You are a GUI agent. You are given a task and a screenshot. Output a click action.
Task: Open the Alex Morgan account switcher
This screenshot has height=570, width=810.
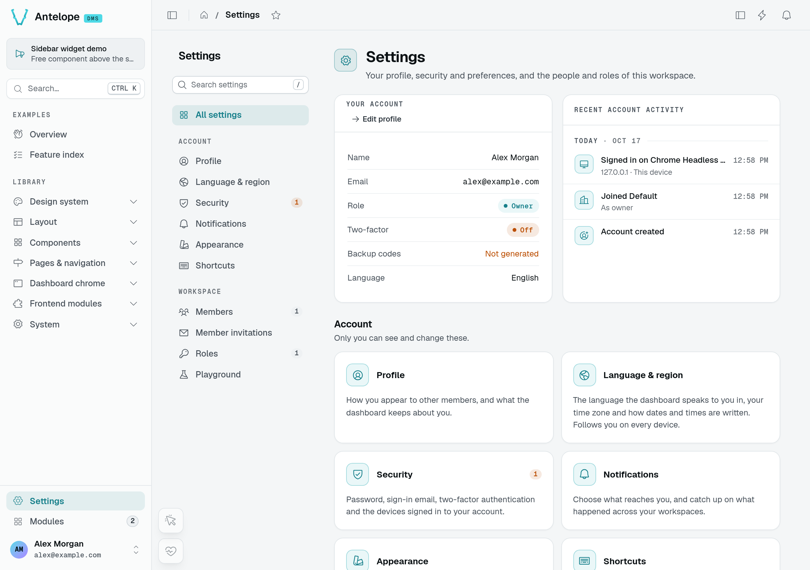coord(76,549)
